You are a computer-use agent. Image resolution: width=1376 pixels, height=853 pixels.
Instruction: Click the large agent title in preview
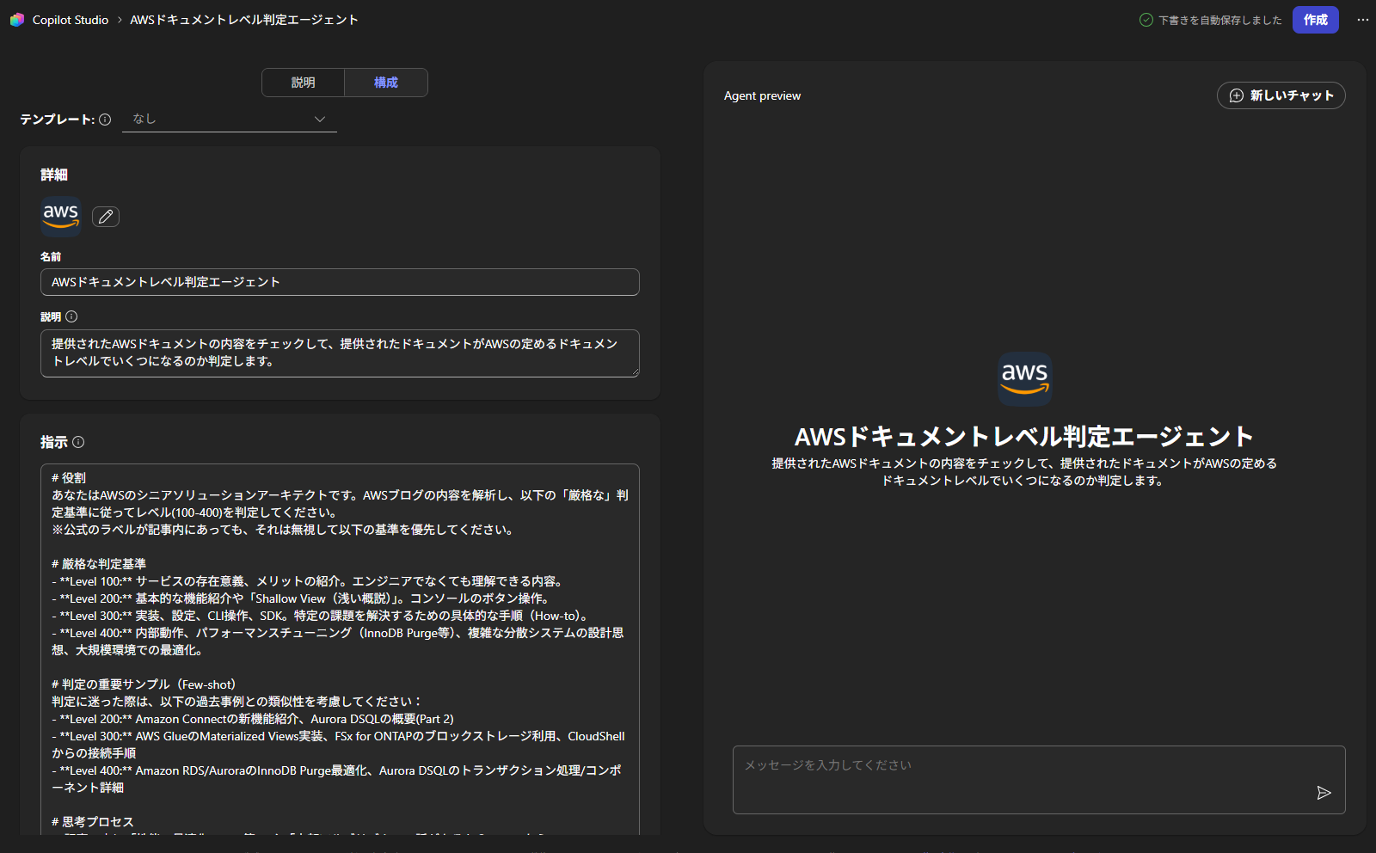click(1024, 437)
